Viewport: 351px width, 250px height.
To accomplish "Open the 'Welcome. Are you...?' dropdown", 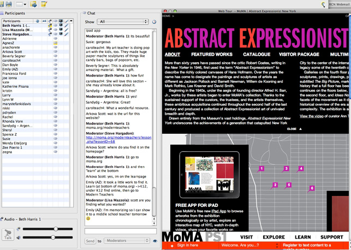I will (250, 245).
